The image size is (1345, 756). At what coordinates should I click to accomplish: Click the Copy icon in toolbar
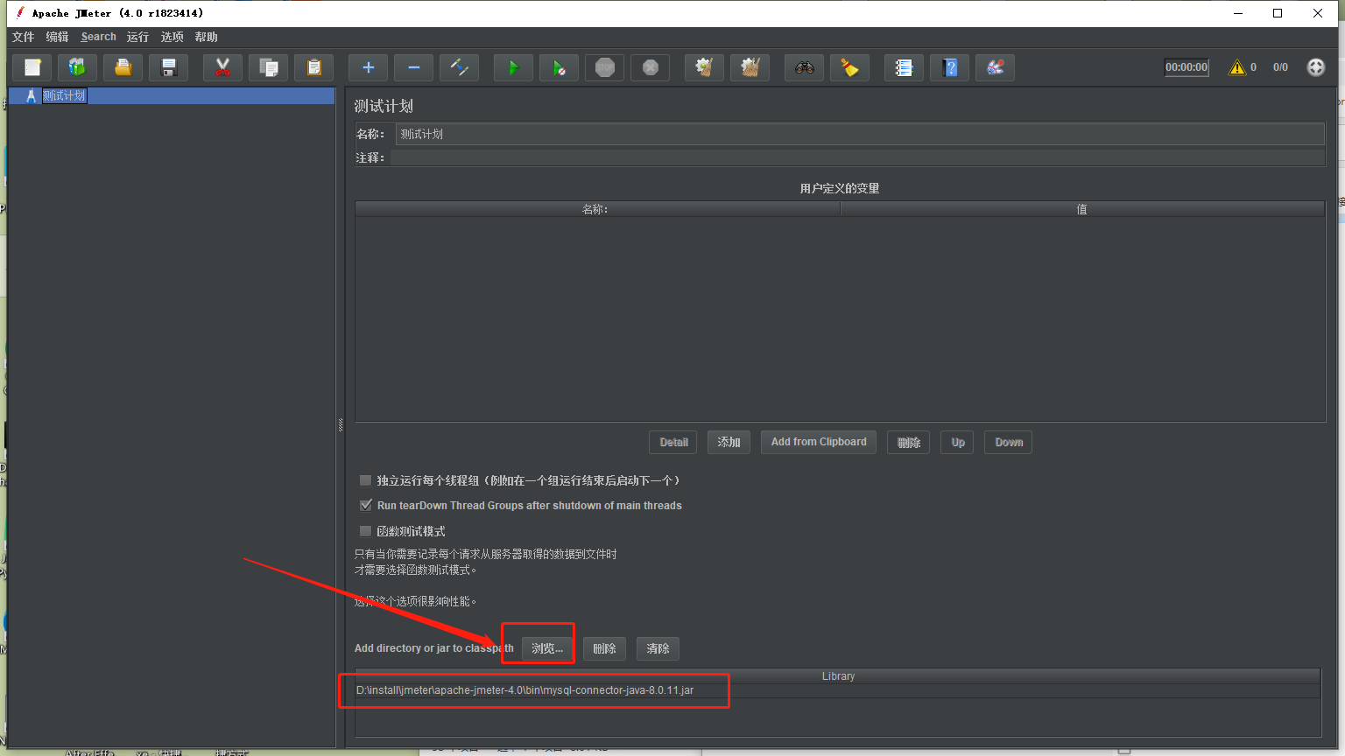point(269,67)
